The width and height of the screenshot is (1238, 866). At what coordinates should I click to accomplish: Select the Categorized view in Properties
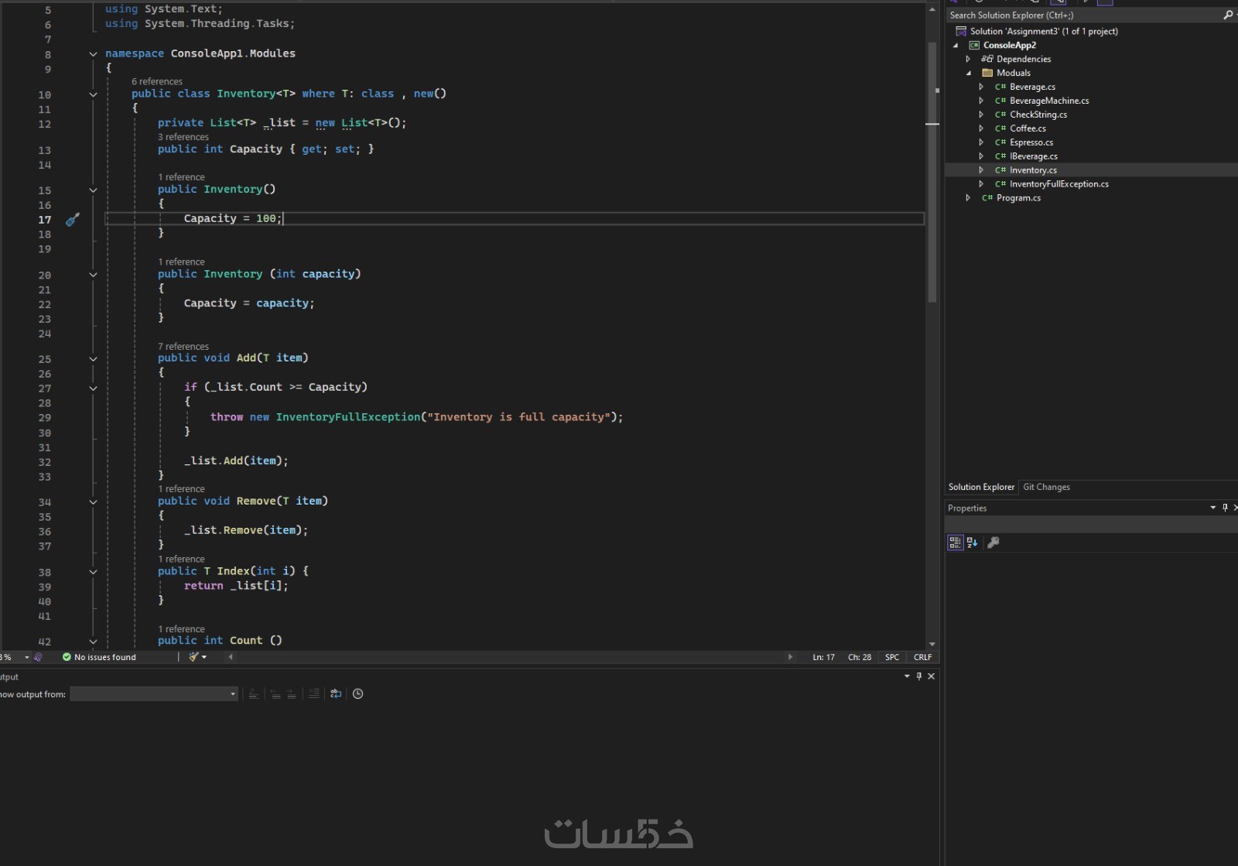pos(956,543)
